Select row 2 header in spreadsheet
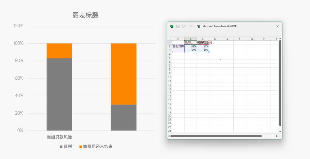The width and height of the screenshot is (310, 159). pyautogui.click(x=170, y=46)
